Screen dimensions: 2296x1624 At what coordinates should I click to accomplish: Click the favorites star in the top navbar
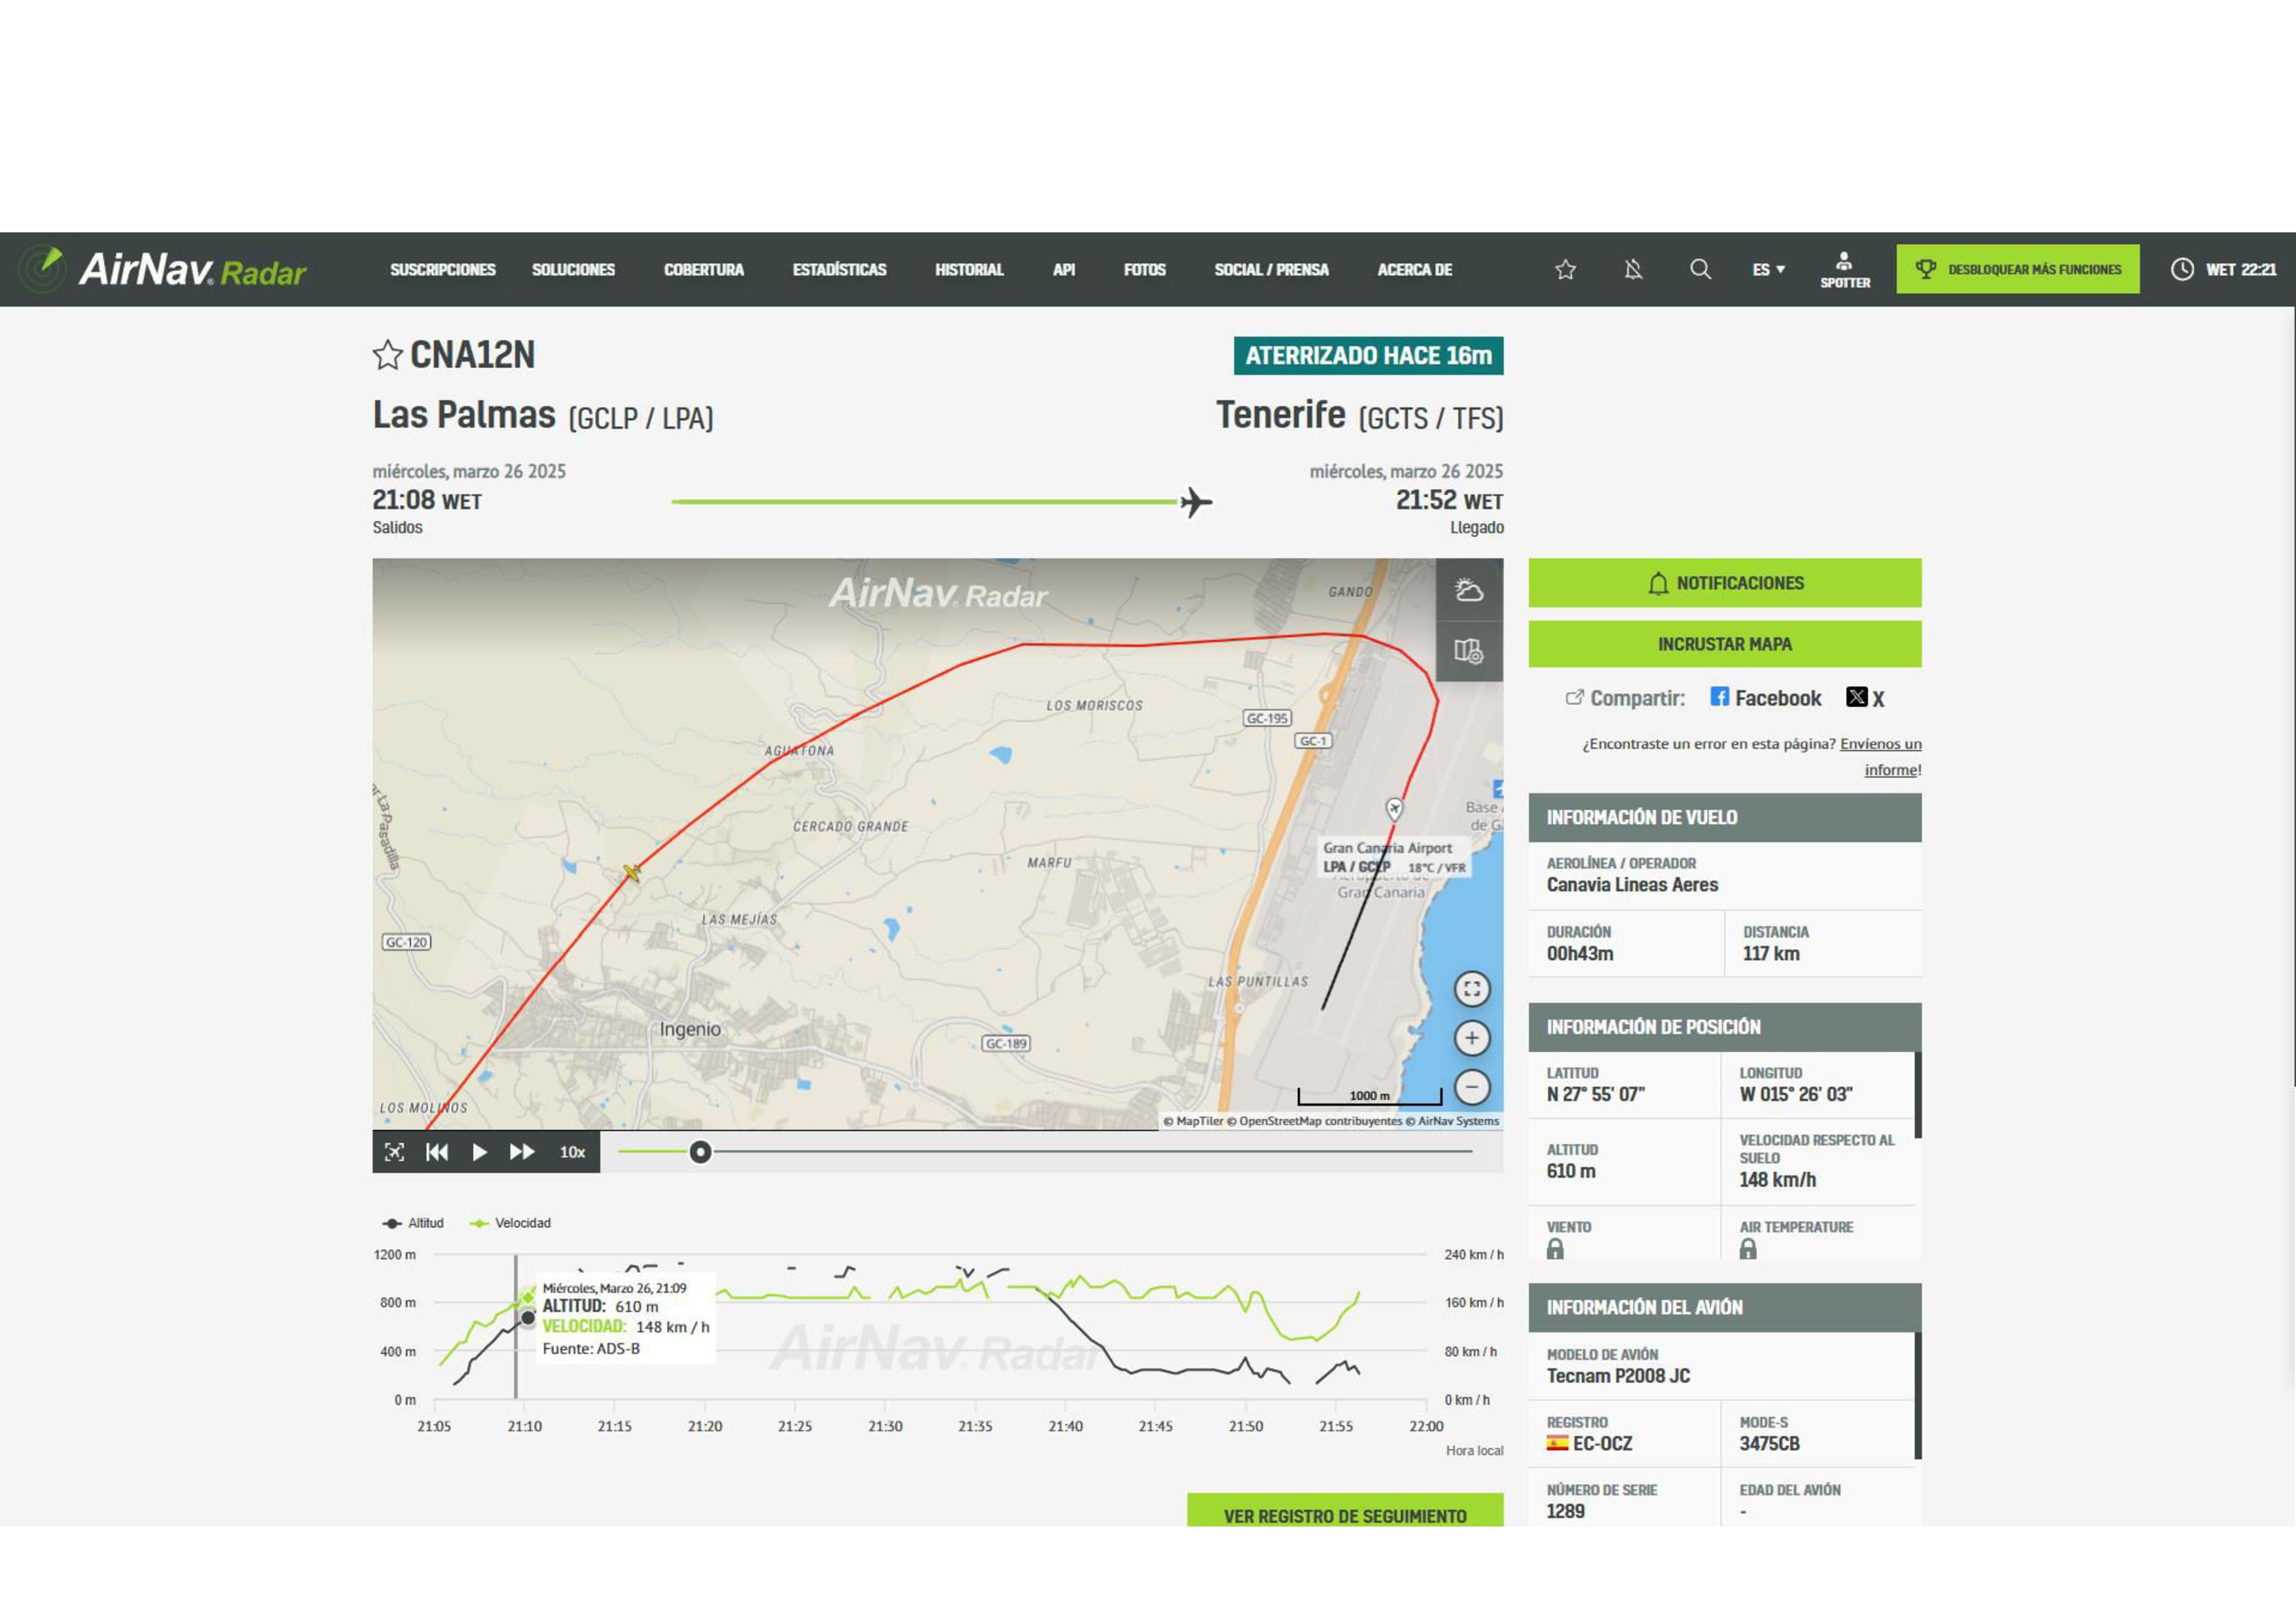pyautogui.click(x=1566, y=269)
